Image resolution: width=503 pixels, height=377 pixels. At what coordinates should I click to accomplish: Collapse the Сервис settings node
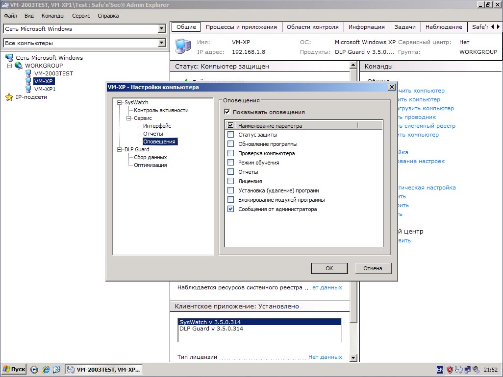pos(128,118)
